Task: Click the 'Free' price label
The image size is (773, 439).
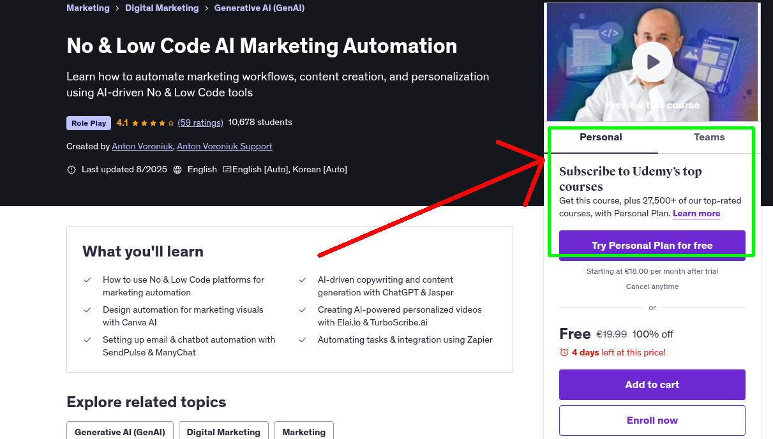Action: (x=575, y=334)
